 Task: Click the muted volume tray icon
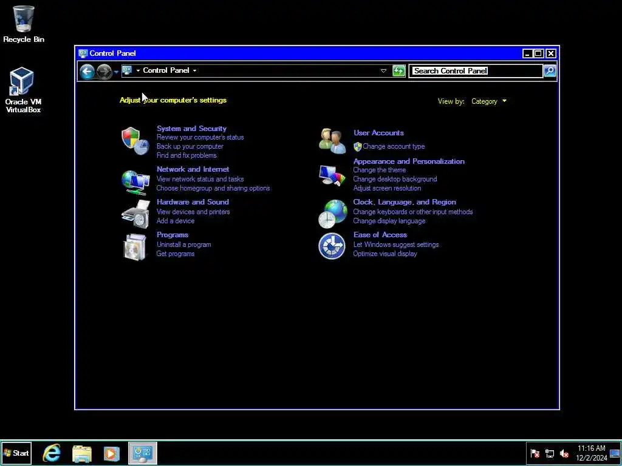(564, 454)
